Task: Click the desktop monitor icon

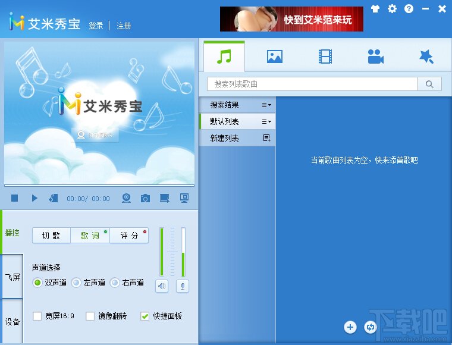Action: point(184,198)
